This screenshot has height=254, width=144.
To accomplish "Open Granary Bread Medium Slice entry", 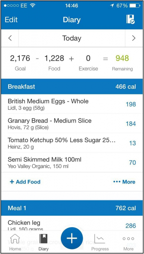I will click(x=72, y=123).
